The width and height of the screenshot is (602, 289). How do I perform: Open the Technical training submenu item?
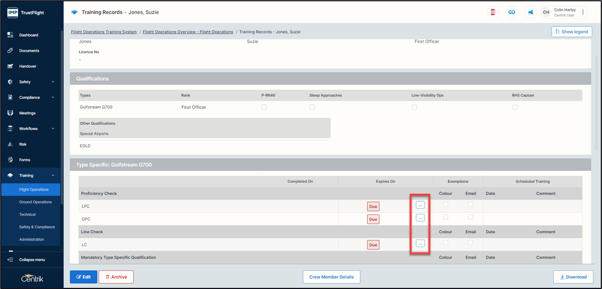pos(27,214)
